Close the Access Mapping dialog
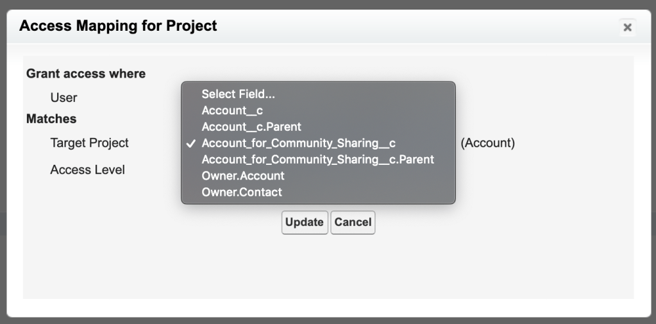The height and width of the screenshot is (324, 656). click(627, 27)
